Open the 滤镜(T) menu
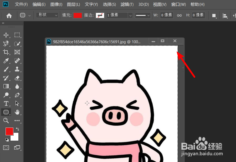The height and width of the screenshot is (162, 236). click(127, 4)
